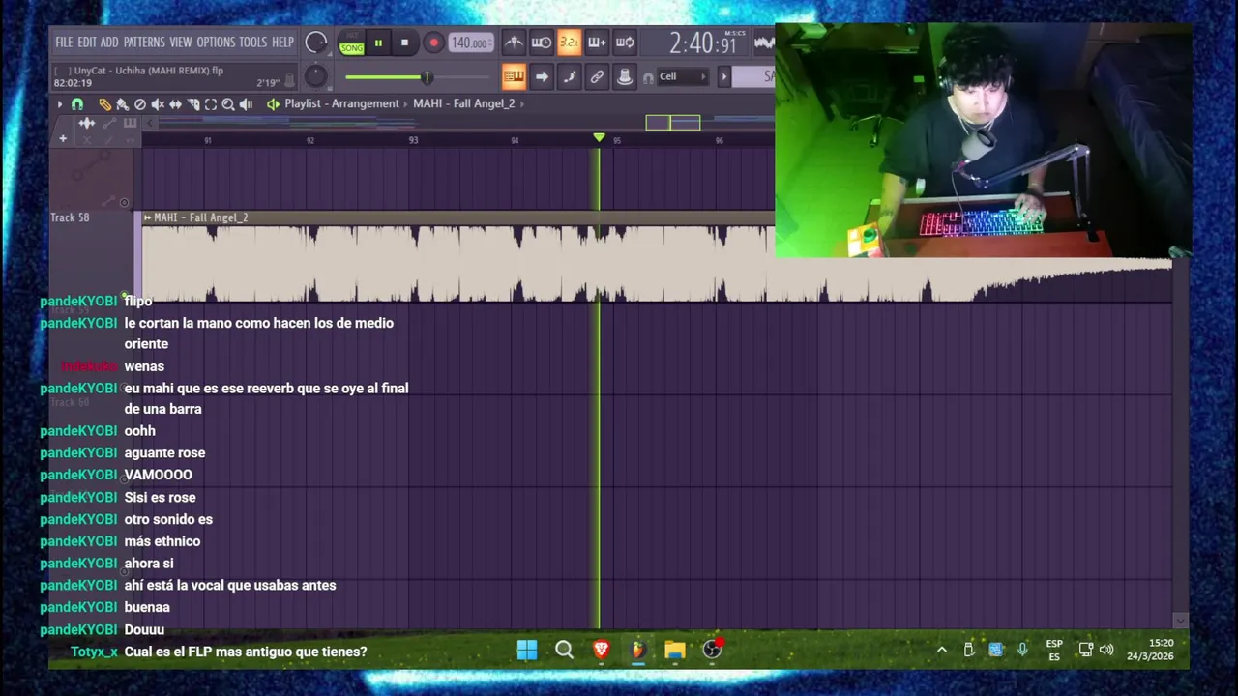Screen dimensions: 1238x696
Task: Pause playback with the pause button
Action: pos(378,43)
